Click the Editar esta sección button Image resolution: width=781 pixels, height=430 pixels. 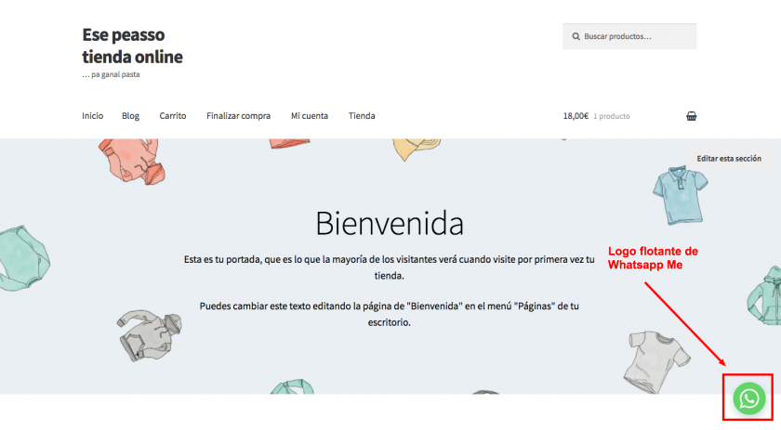[x=728, y=159]
